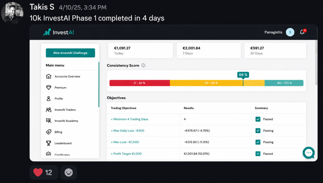Click the dashboard vertical scrollbar
The image size is (323, 183).
(316, 63)
